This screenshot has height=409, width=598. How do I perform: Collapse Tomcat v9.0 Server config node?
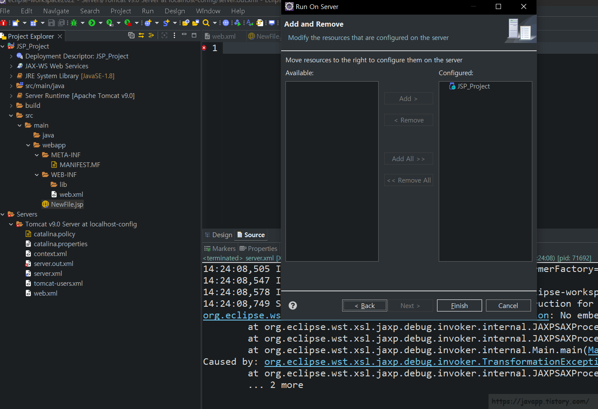[x=11, y=224]
